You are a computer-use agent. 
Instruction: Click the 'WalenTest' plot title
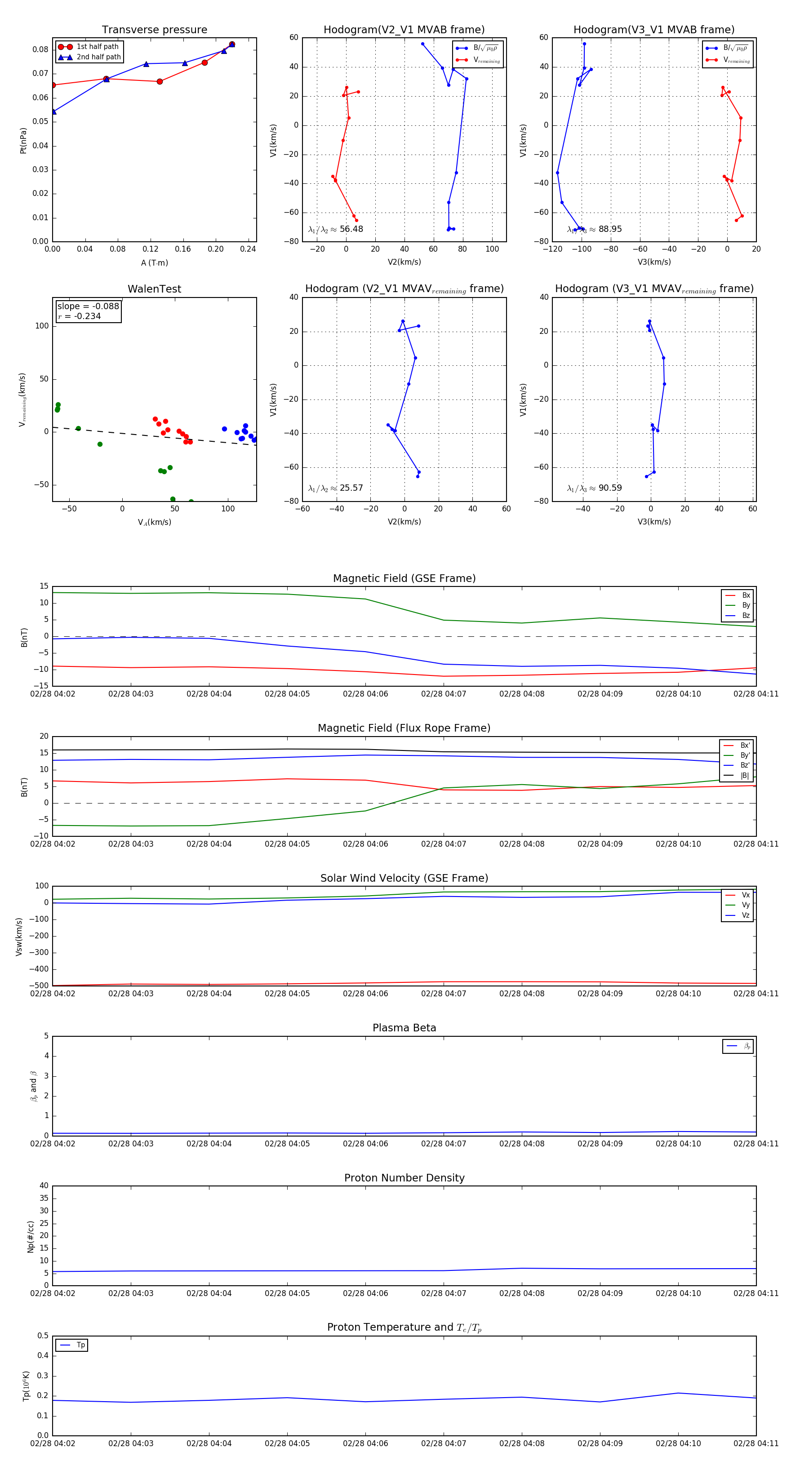[x=154, y=289]
